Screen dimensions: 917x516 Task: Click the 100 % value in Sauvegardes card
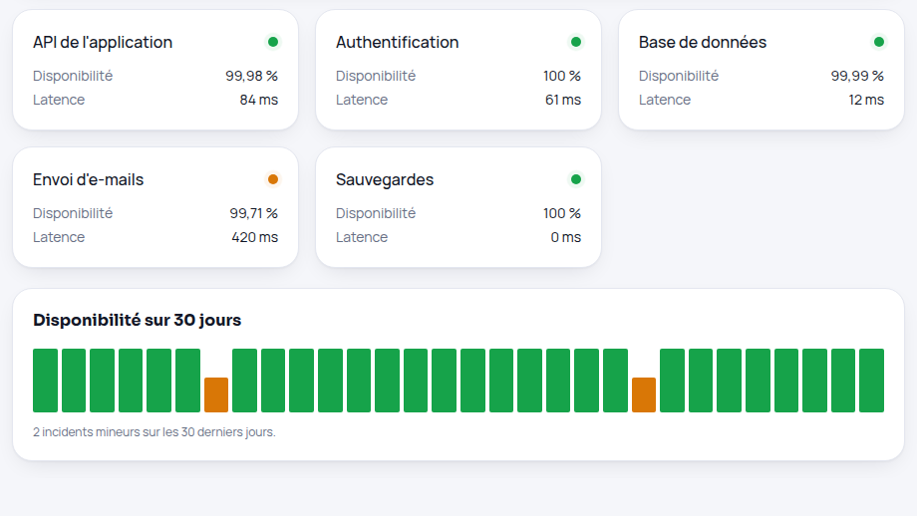coord(562,213)
